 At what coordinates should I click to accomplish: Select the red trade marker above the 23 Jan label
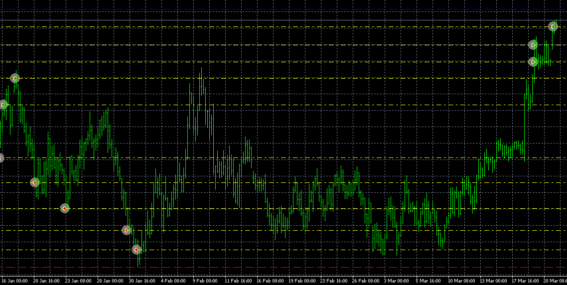(x=65, y=208)
